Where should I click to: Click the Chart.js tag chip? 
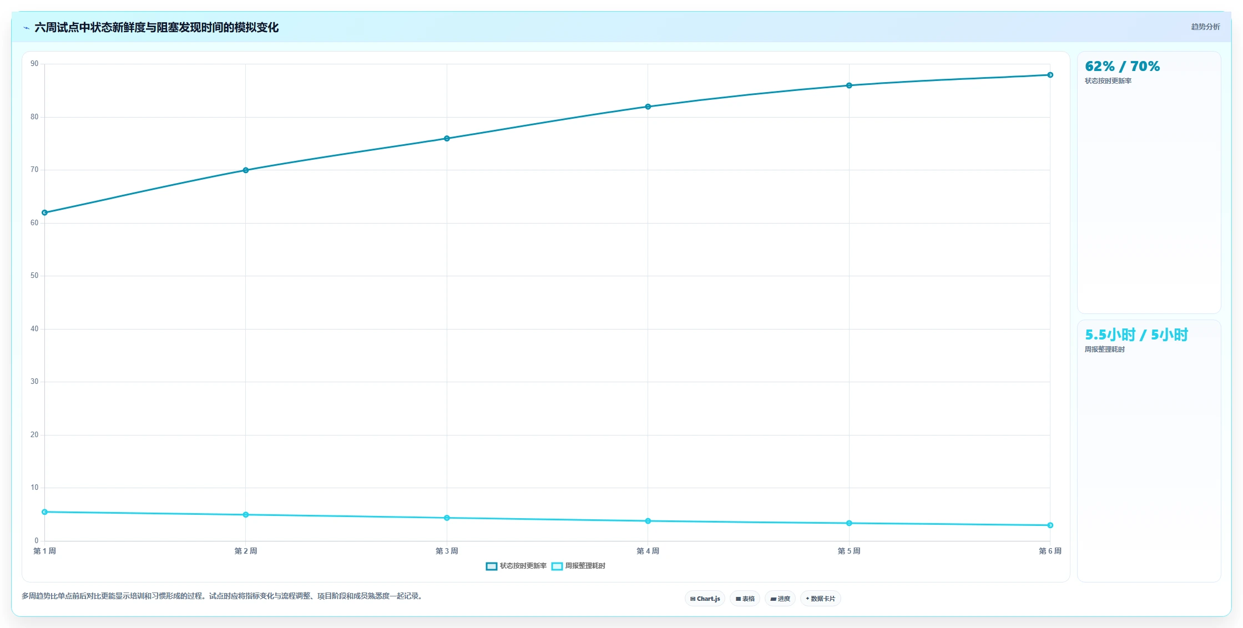coord(705,599)
